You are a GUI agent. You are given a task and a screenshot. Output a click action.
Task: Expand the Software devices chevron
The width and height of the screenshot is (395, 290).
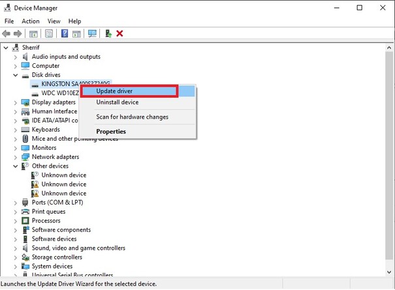click(16, 239)
